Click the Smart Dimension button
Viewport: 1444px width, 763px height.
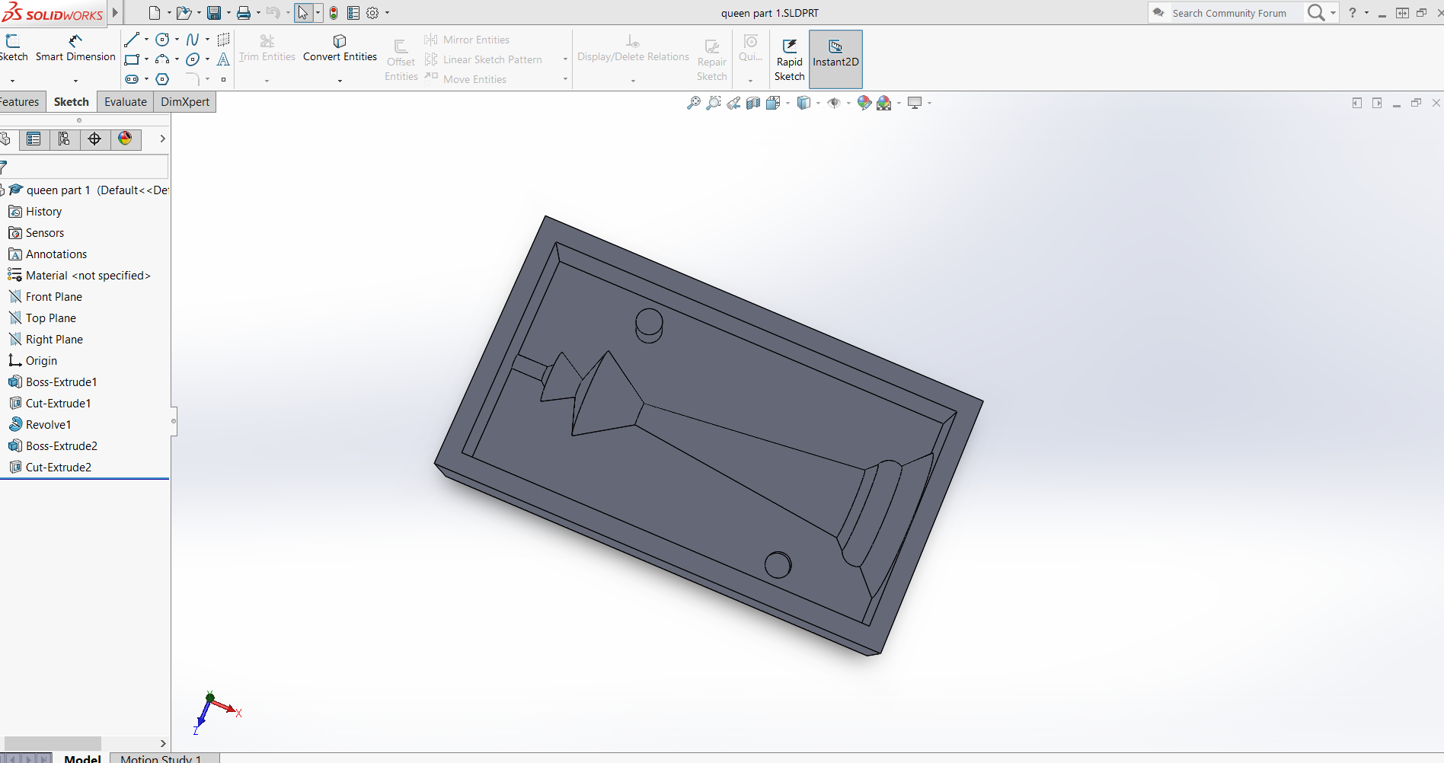[75, 49]
